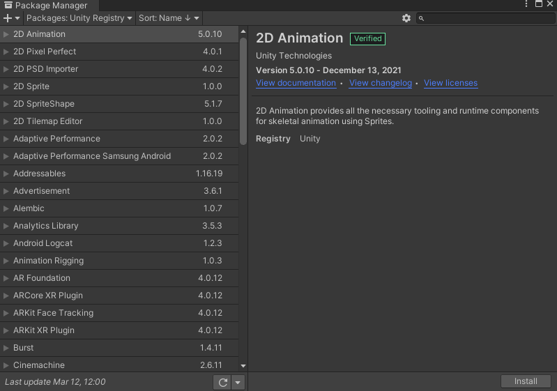Expand the 2D Sprite package arrow

coord(6,86)
